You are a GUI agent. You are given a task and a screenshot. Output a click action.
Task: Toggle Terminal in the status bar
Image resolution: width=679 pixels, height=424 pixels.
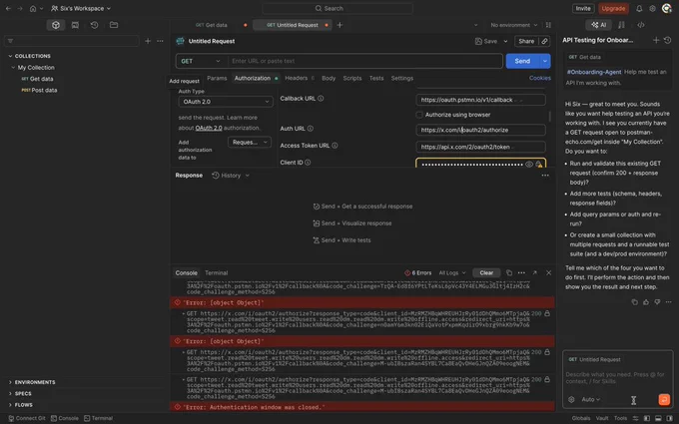[x=98, y=418]
